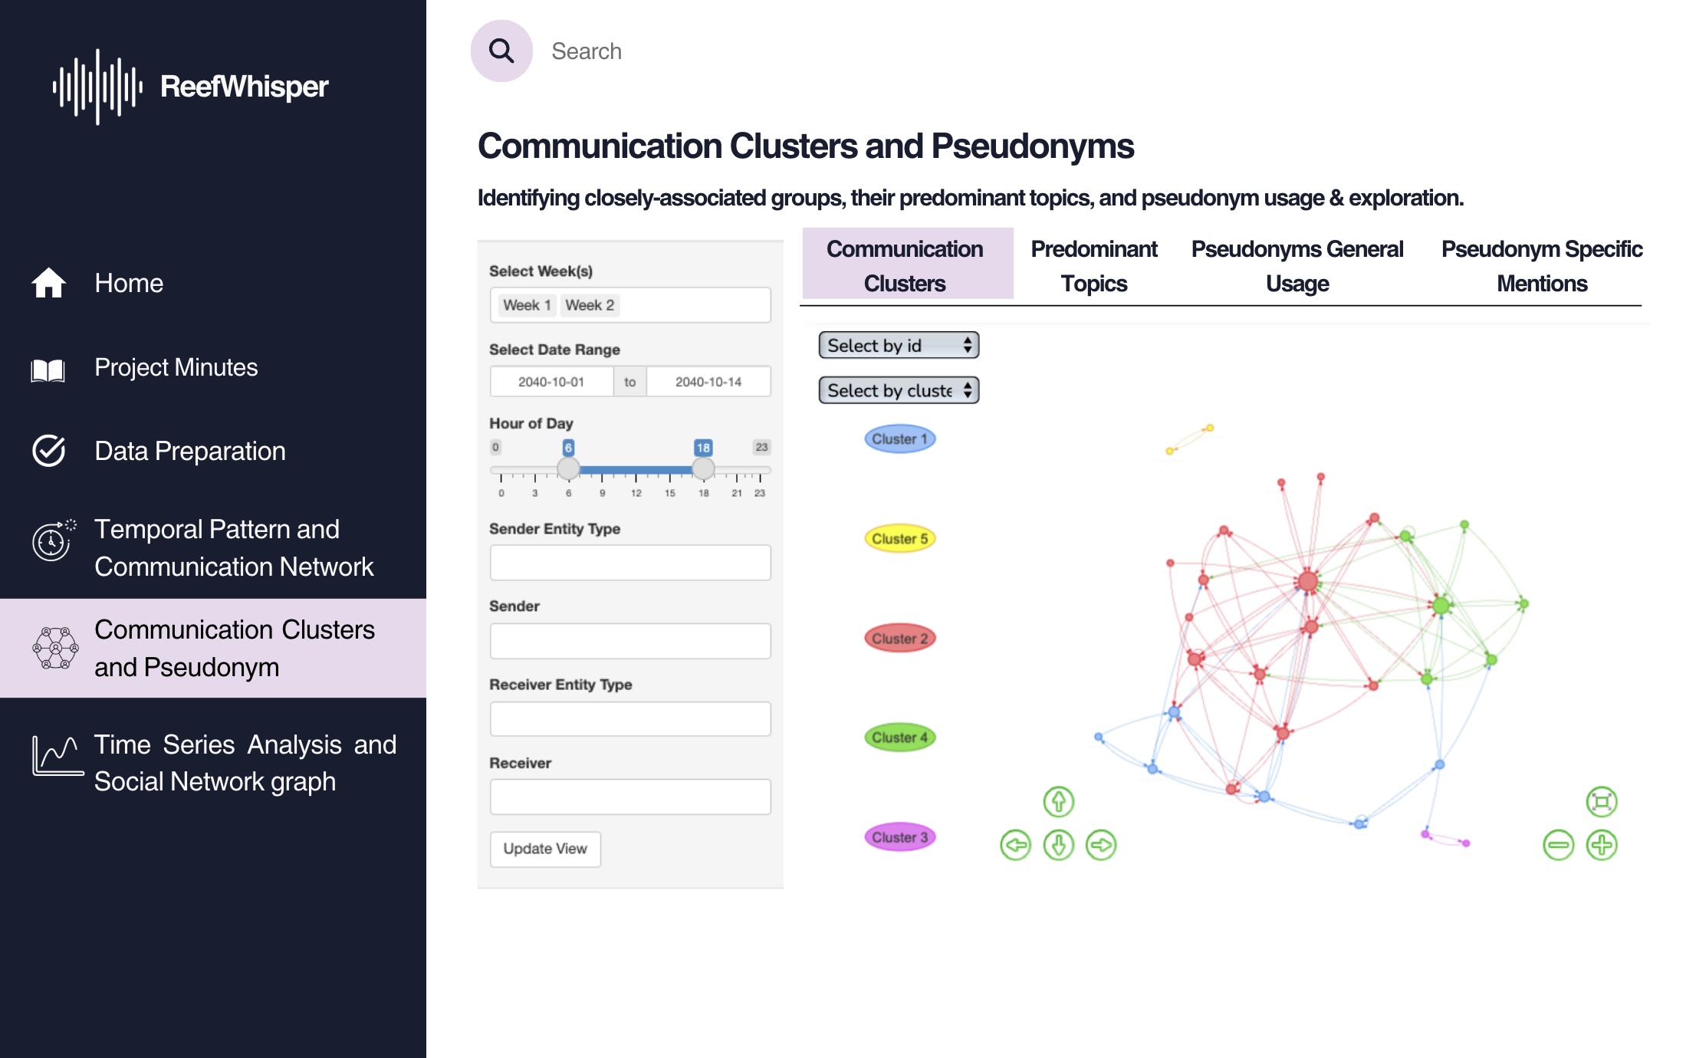Image resolution: width=1696 pixels, height=1058 pixels.
Task: Click the pan left arrow on graph
Action: click(x=1016, y=845)
